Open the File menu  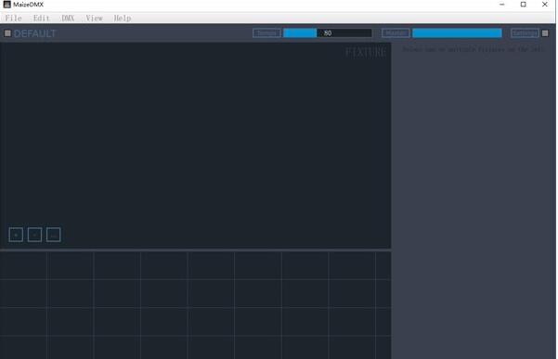[x=14, y=19]
